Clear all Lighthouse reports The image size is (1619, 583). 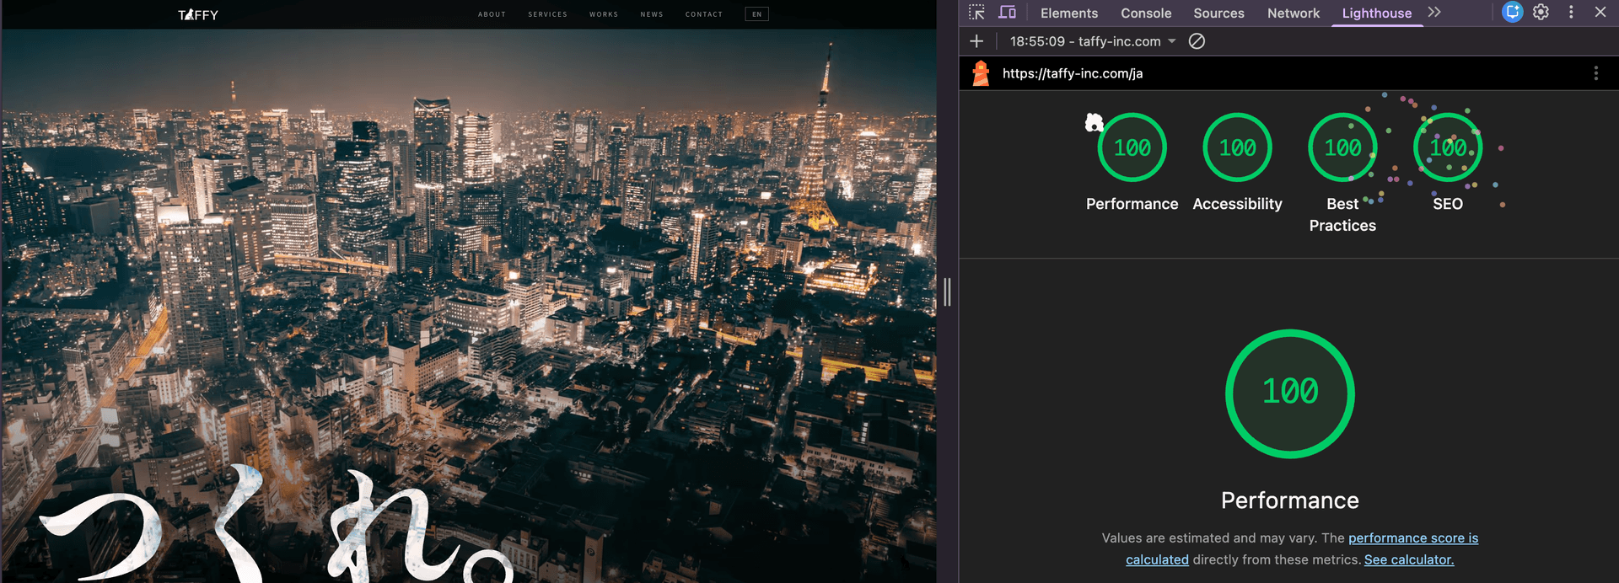(1197, 41)
